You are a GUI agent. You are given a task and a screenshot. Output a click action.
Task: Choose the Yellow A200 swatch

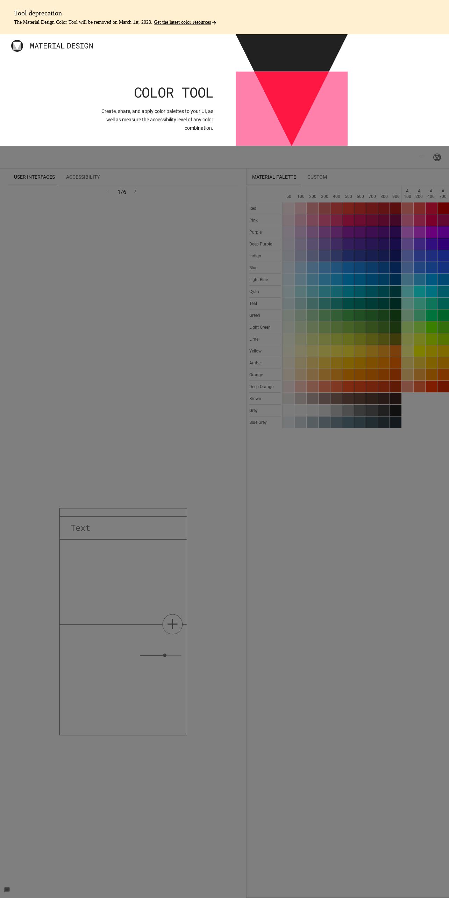pyautogui.click(x=419, y=351)
